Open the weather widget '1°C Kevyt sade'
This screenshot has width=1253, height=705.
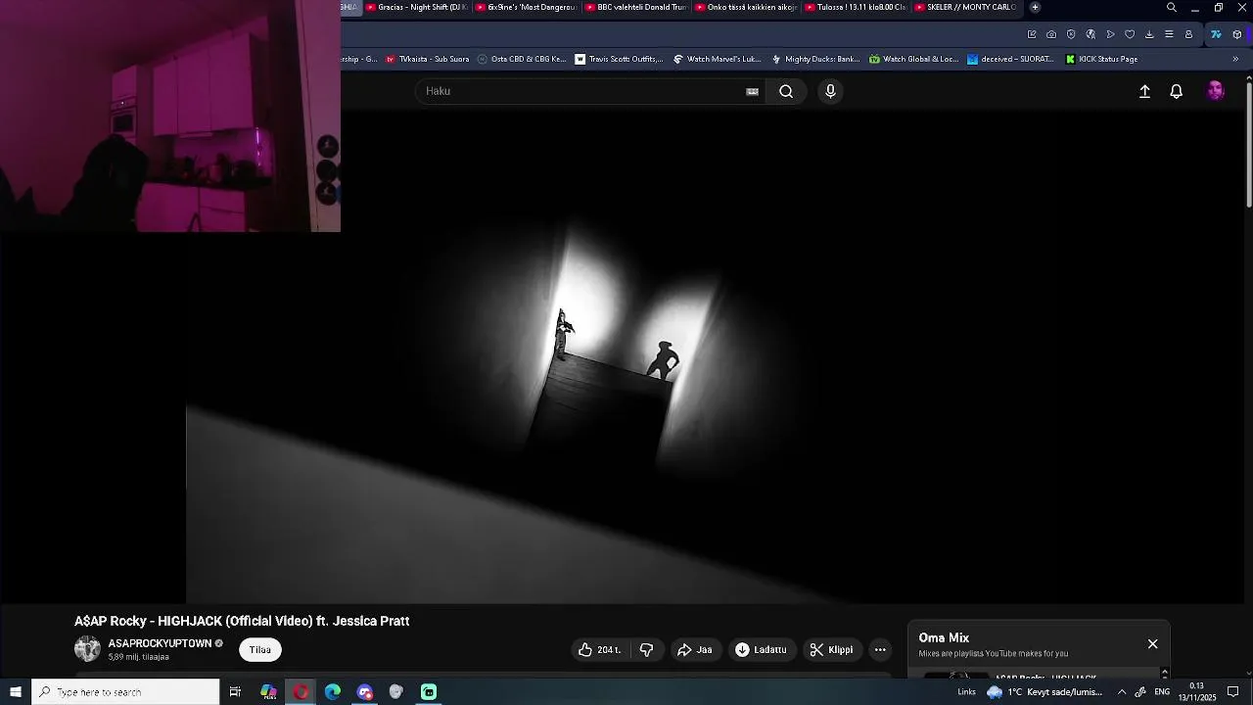coord(1045,691)
